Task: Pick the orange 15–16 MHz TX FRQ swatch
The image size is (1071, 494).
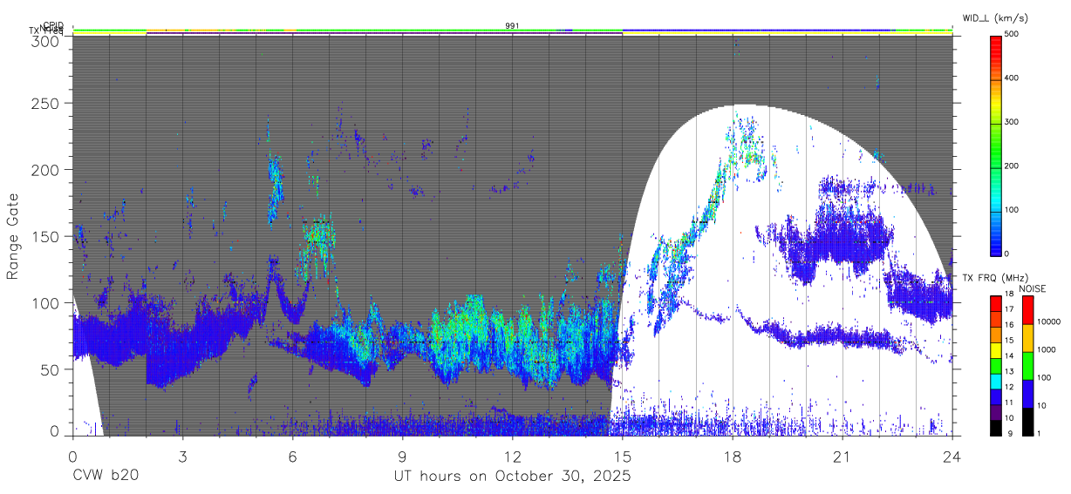Action: (x=995, y=333)
